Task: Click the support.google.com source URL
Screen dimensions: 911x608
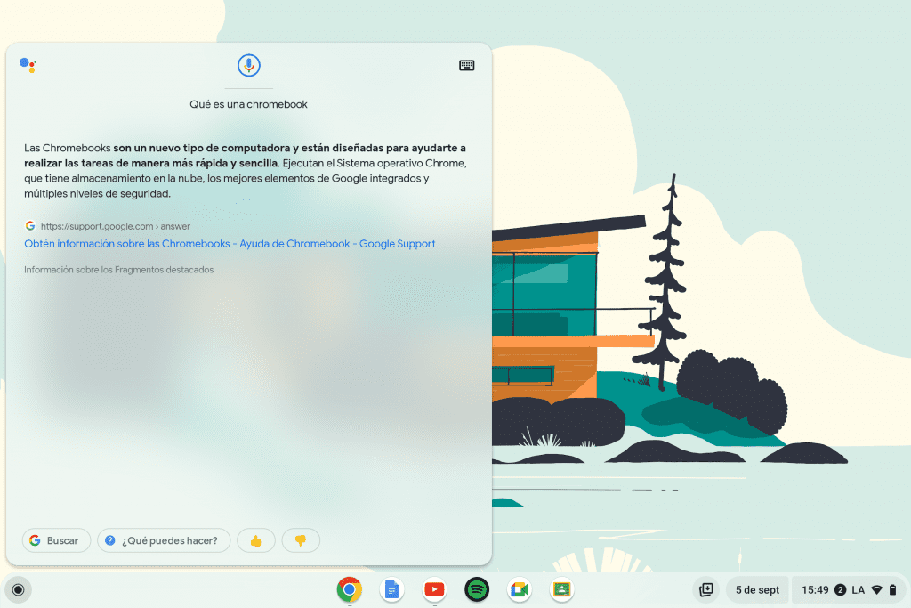Action: pos(115,226)
